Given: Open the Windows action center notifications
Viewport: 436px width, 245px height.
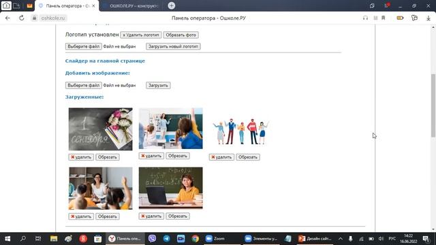Looking at the screenshot, I should (x=426, y=239).
